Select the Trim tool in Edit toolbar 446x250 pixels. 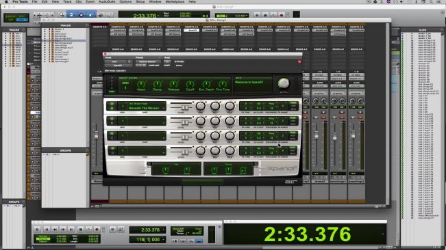point(71,15)
